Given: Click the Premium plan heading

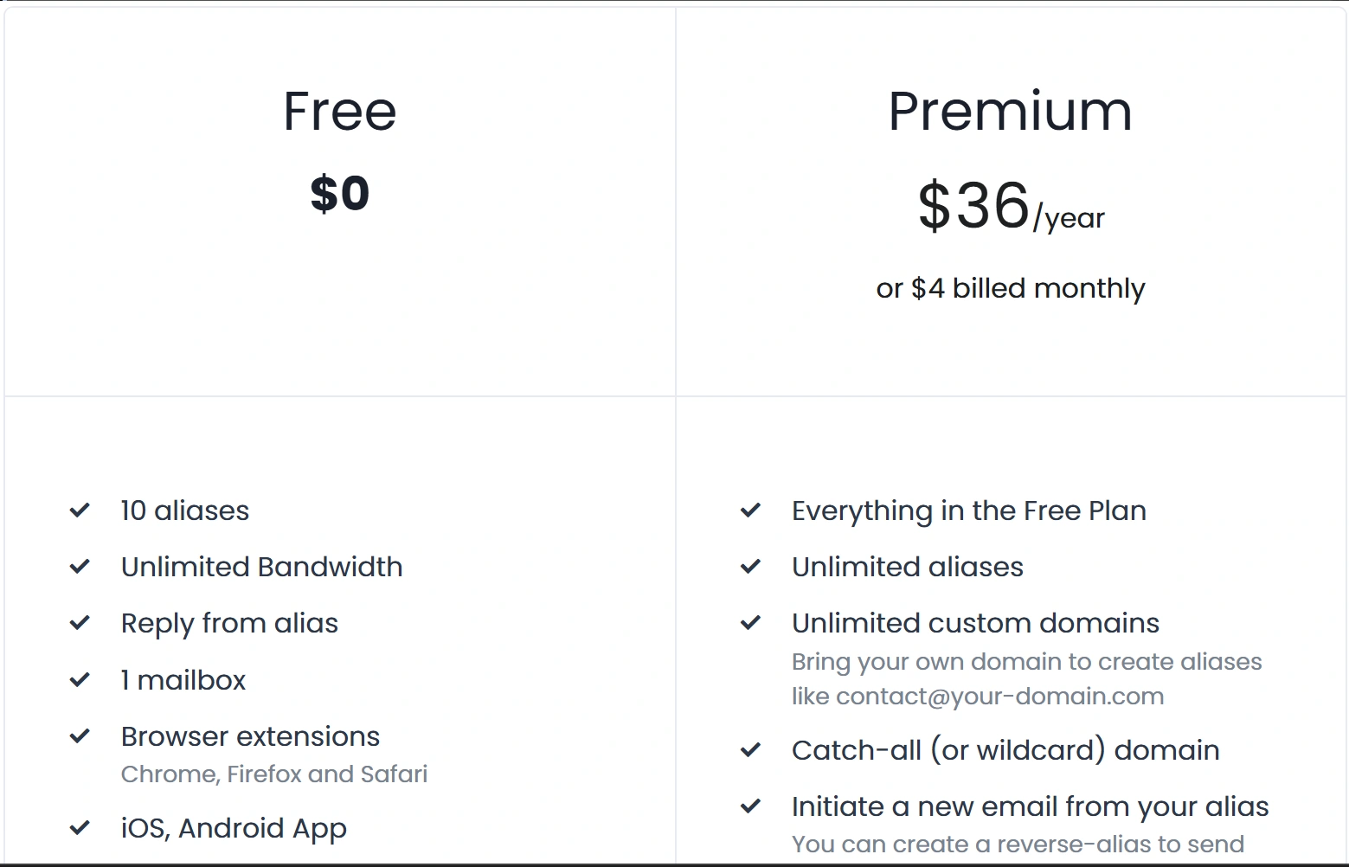Looking at the screenshot, I should 1010,112.
